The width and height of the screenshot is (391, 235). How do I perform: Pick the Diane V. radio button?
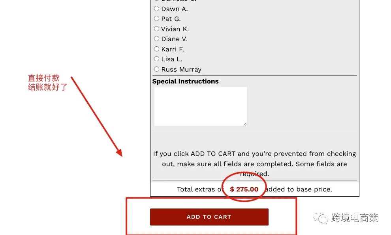(156, 39)
